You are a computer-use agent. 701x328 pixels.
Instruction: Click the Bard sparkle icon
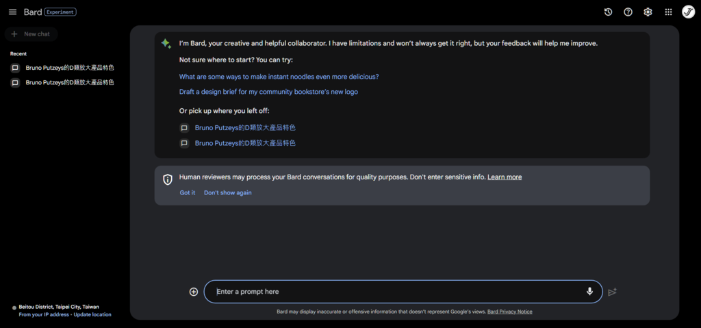click(x=166, y=43)
